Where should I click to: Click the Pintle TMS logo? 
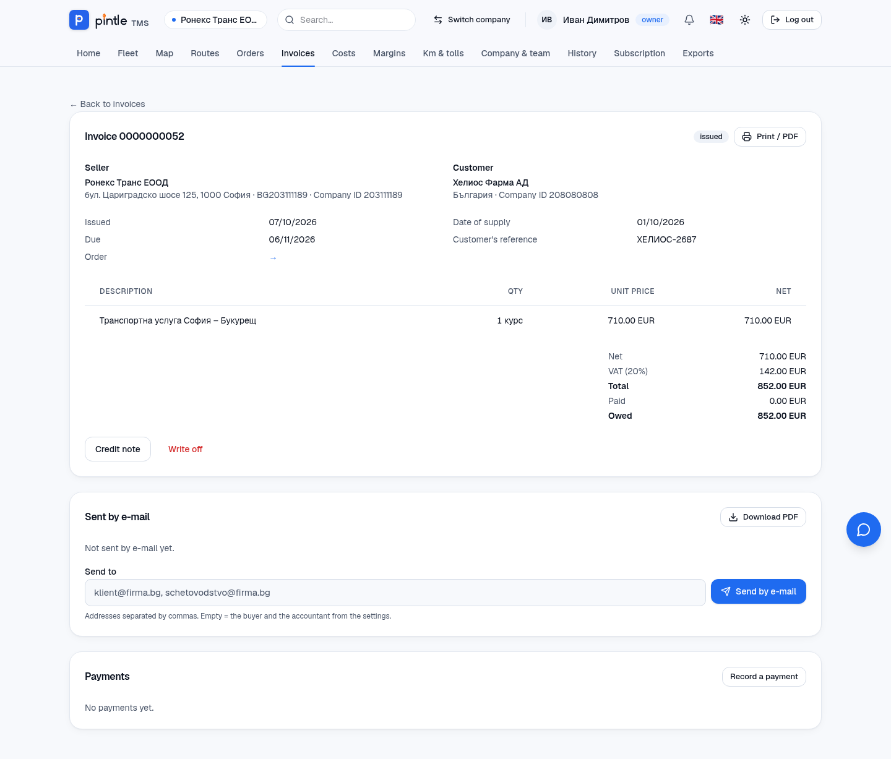point(109,20)
